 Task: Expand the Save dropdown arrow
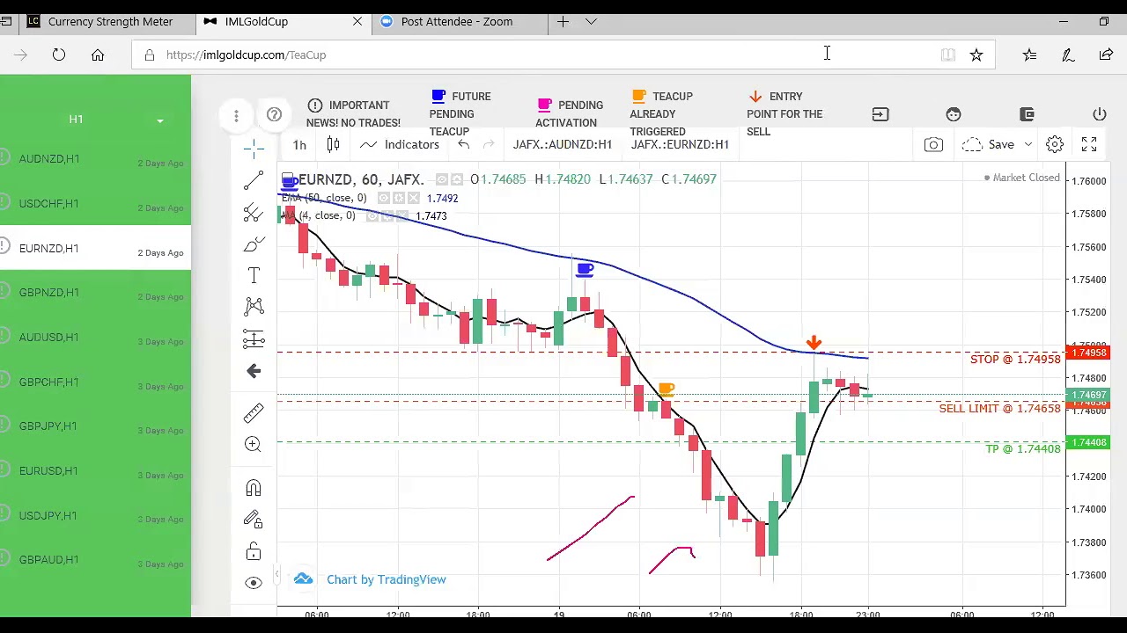pos(1028,144)
